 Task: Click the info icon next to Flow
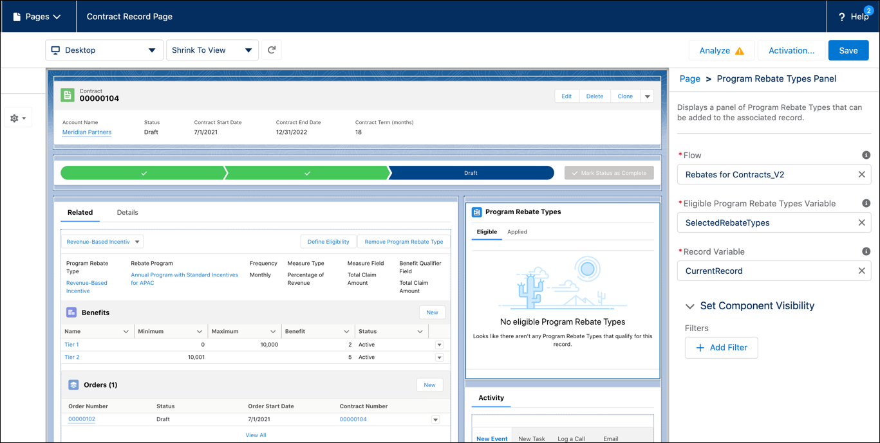tap(866, 154)
